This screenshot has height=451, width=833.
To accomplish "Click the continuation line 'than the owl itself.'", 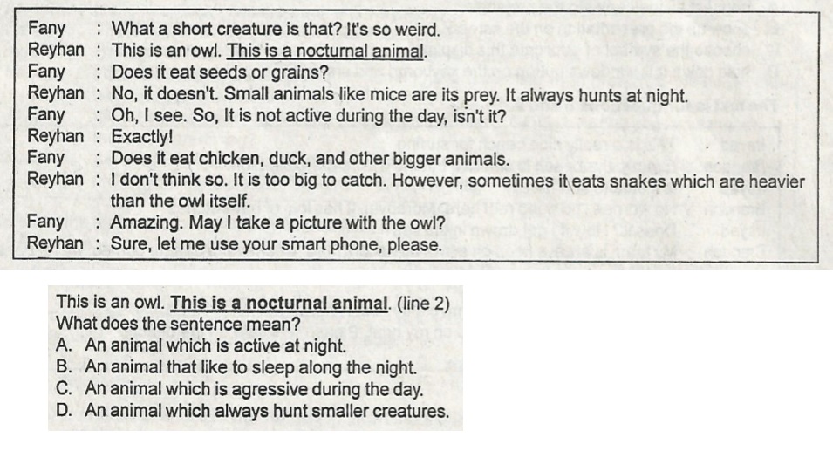I will click(180, 202).
